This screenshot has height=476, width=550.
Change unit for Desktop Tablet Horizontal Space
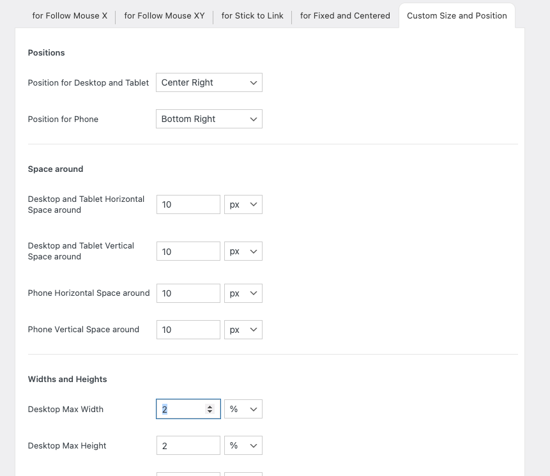(243, 204)
